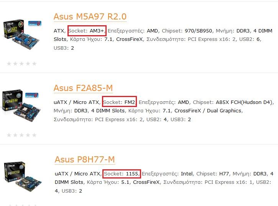
Task: Rate the M5A97 R2.0 five stars
Action: point(35,63)
